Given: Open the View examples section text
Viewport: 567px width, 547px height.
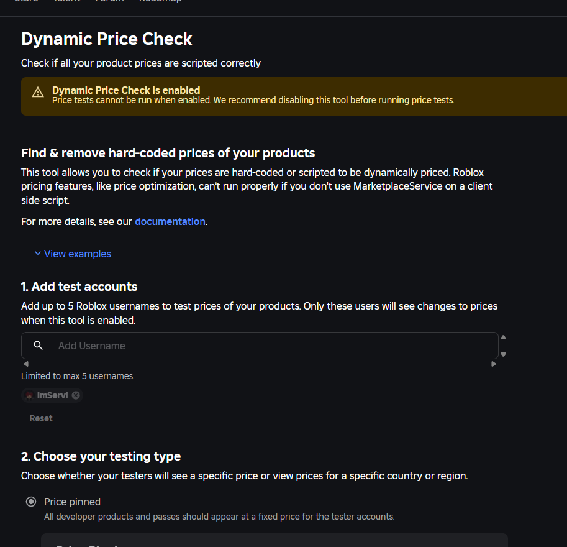Looking at the screenshot, I should click(x=78, y=254).
